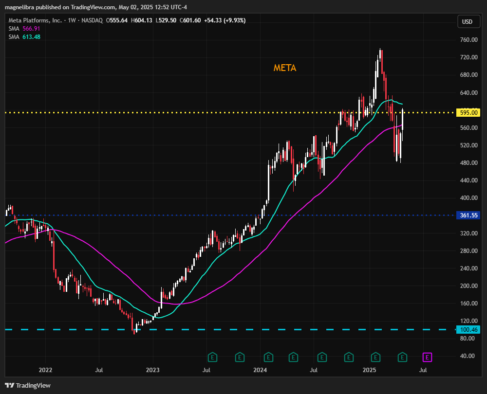Click the orange META text annotation

(x=285, y=68)
